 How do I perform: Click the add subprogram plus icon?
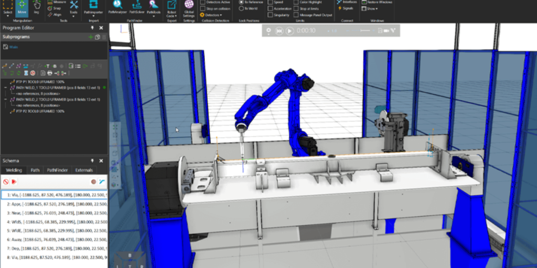[x=91, y=37]
